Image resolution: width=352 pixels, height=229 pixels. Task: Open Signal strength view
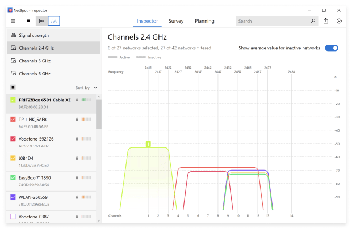point(53,35)
